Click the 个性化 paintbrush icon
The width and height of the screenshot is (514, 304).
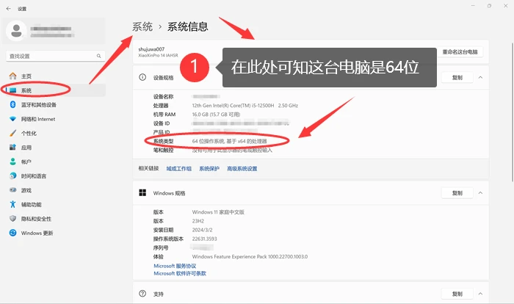pyautogui.click(x=12, y=133)
